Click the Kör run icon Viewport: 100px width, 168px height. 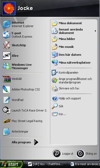click(55, 114)
